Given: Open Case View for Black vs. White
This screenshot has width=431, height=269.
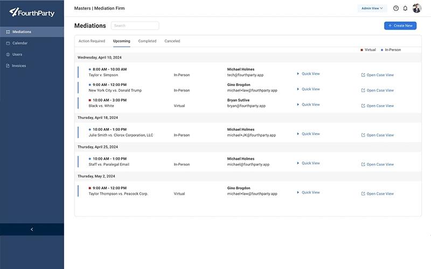Looking at the screenshot, I should click(x=378, y=105).
